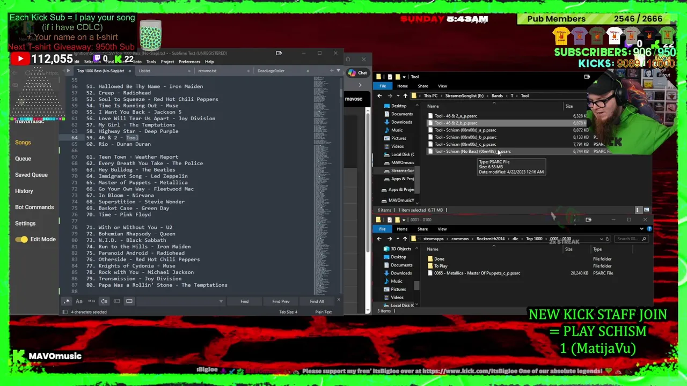The width and height of the screenshot is (687, 386).
Task: Click up arrow in Tool explorer window
Action: [x=405, y=96]
